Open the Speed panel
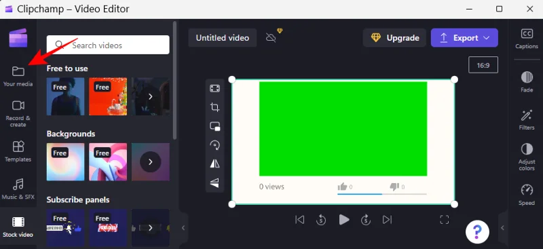Screen dimensions: 543x249 (527, 195)
